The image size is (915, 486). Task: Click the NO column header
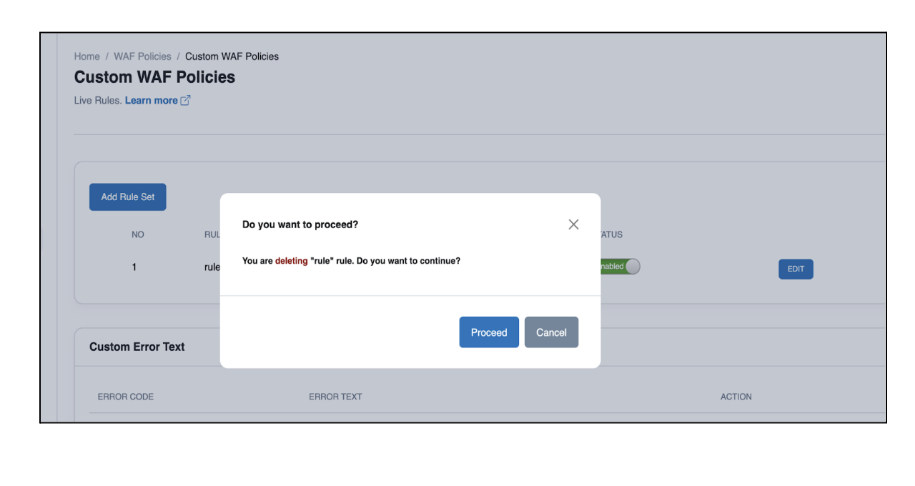pyautogui.click(x=138, y=234)
